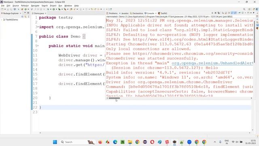Expand the TestNGDemo project node
This screenshot has height=146, width=259.
pyautogui.click(x=2, y=19)
